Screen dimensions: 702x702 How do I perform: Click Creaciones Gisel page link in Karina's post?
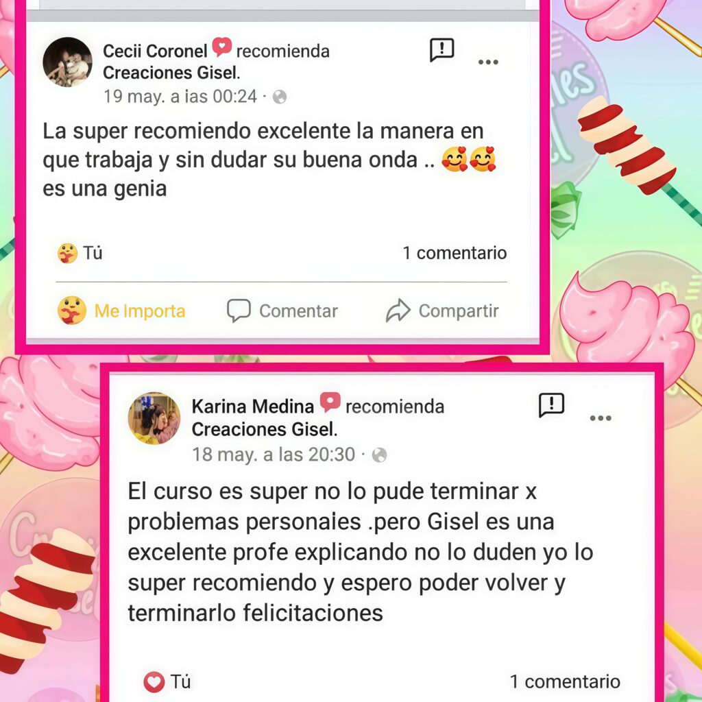264,429
